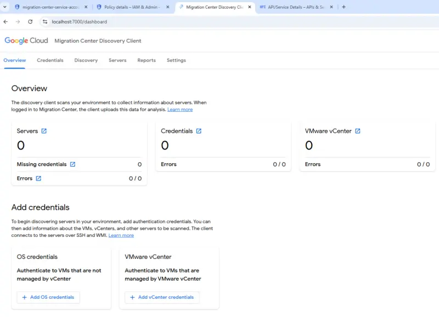This screenshot has height=317, width=439.
Task: Switch to the Credentials tab
Action: [50, 60]
